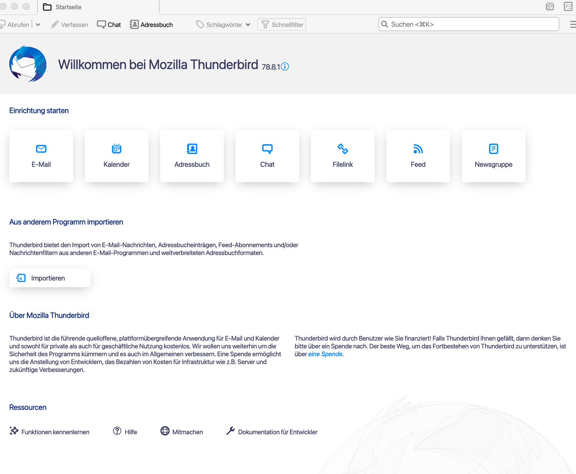Open the Filelink setup card
576x474 pixels.
pos(343,156)
